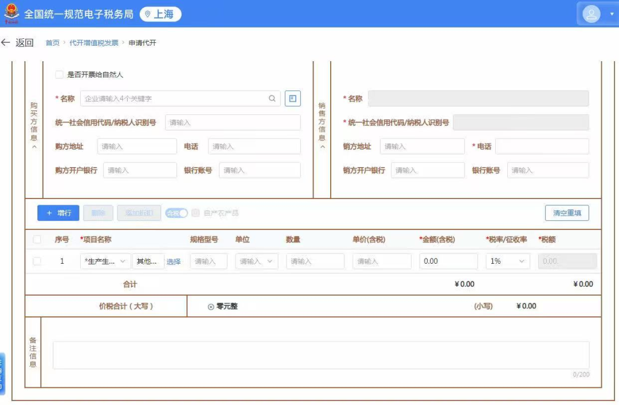
Task: Click the 数量 input in row 1
Action: [315, 261]
